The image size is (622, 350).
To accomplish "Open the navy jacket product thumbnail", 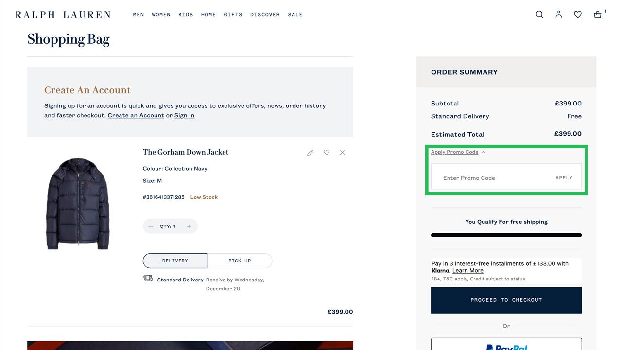I will 78,203.
